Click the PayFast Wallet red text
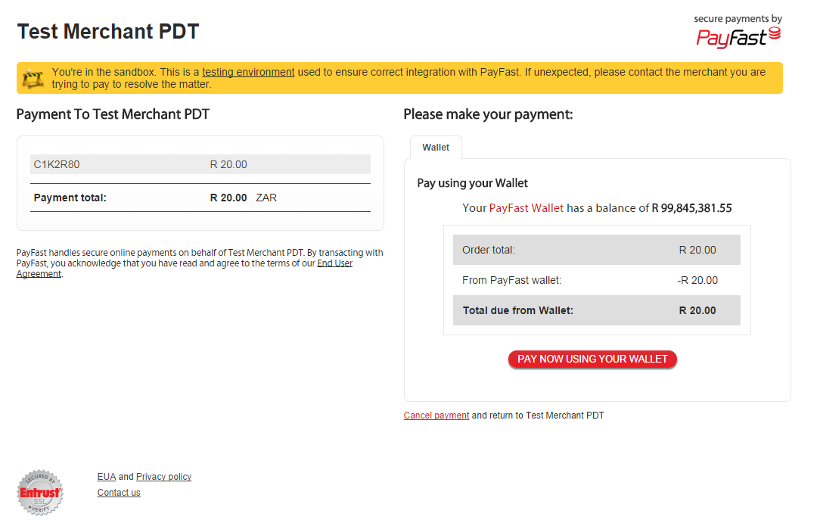Image resolution: width=820 pixels, height=523 pixels. 526,208
